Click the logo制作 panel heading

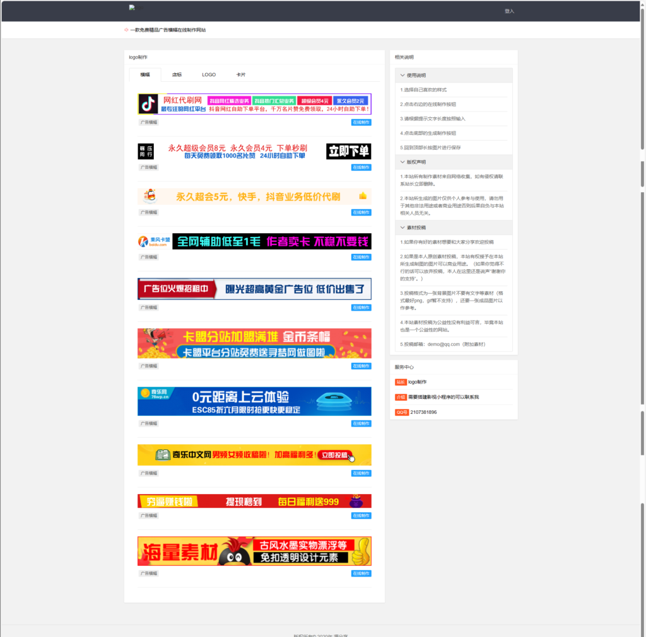tap(138, 57)
